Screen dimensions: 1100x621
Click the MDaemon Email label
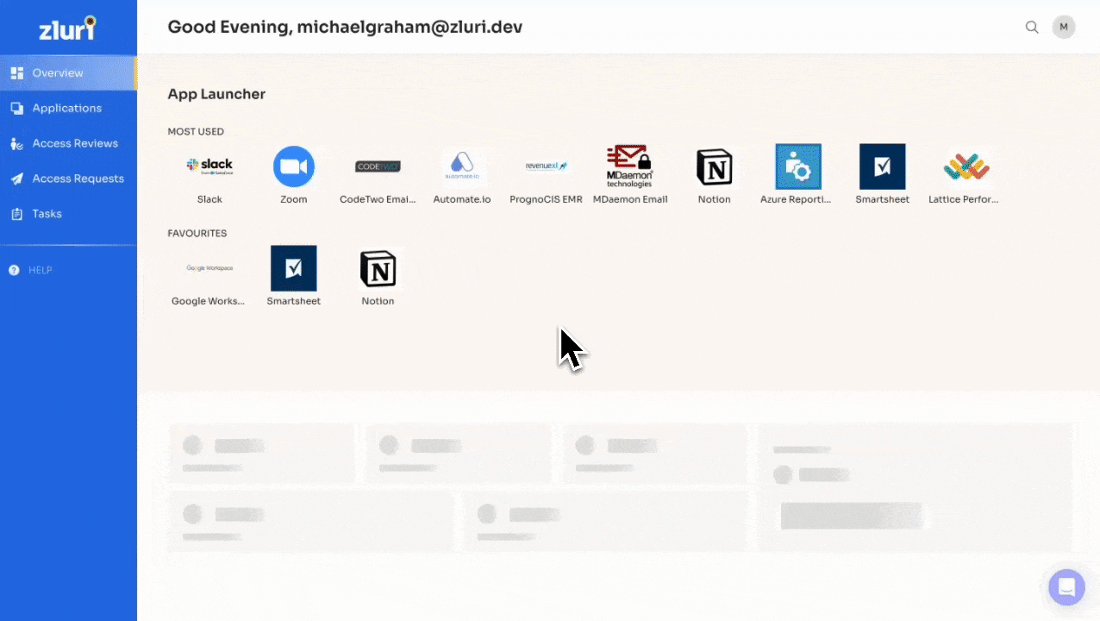(x=630, y=199)
